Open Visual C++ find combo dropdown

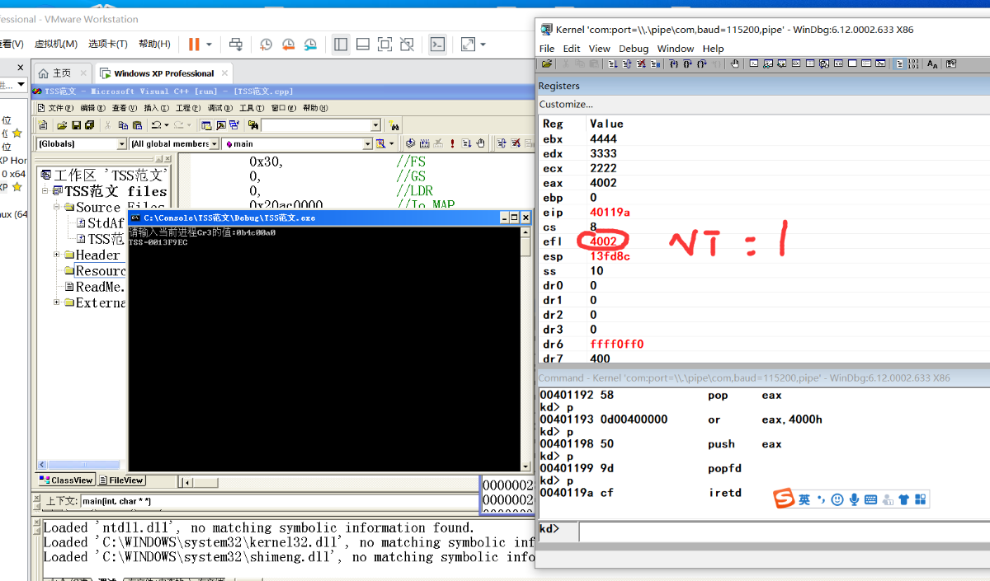pos(375,125)
